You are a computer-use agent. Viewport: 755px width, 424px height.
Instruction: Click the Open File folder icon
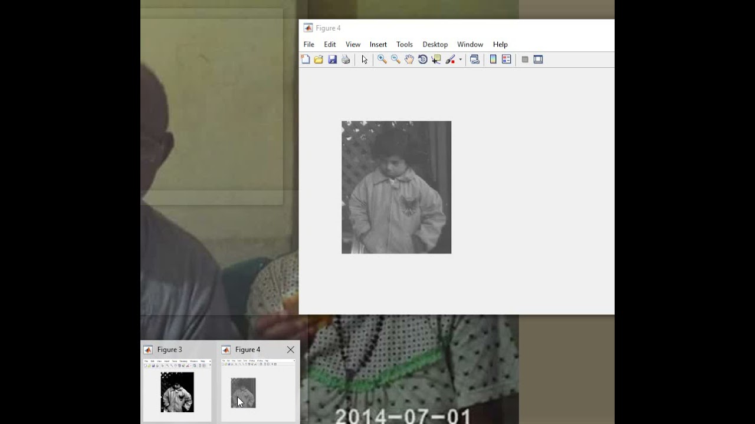[319, 59]
